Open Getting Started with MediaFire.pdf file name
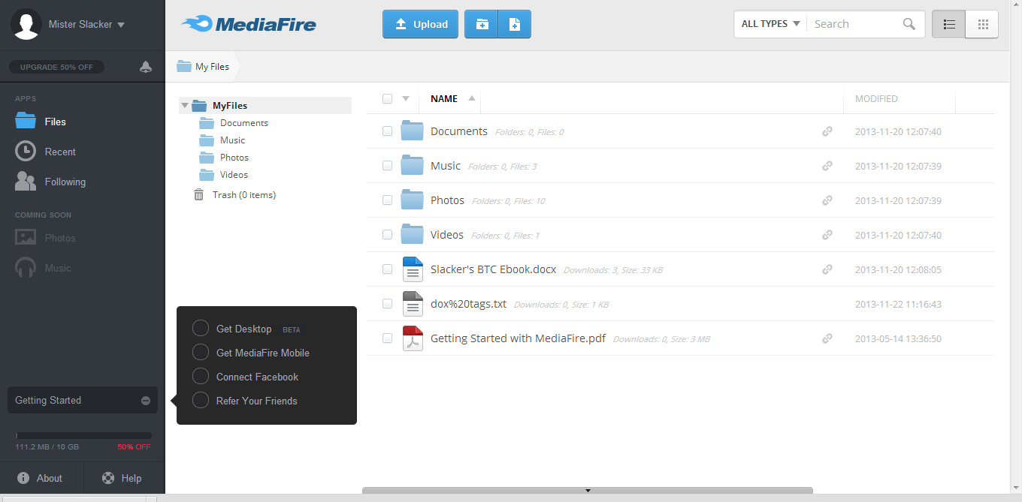 pos(518,338)
